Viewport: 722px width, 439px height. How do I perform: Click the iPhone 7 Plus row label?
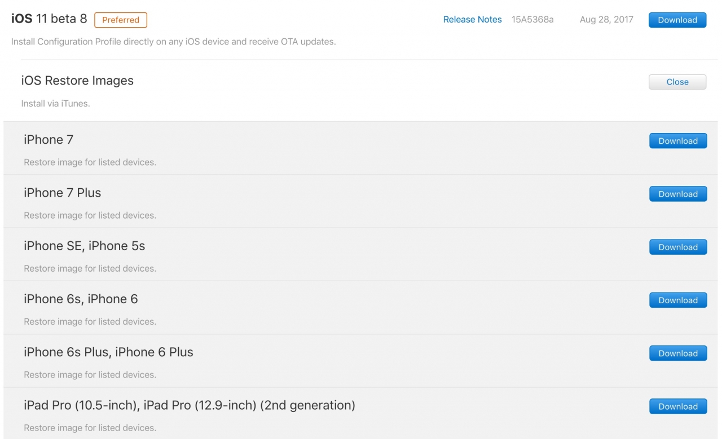pos(62,192)
